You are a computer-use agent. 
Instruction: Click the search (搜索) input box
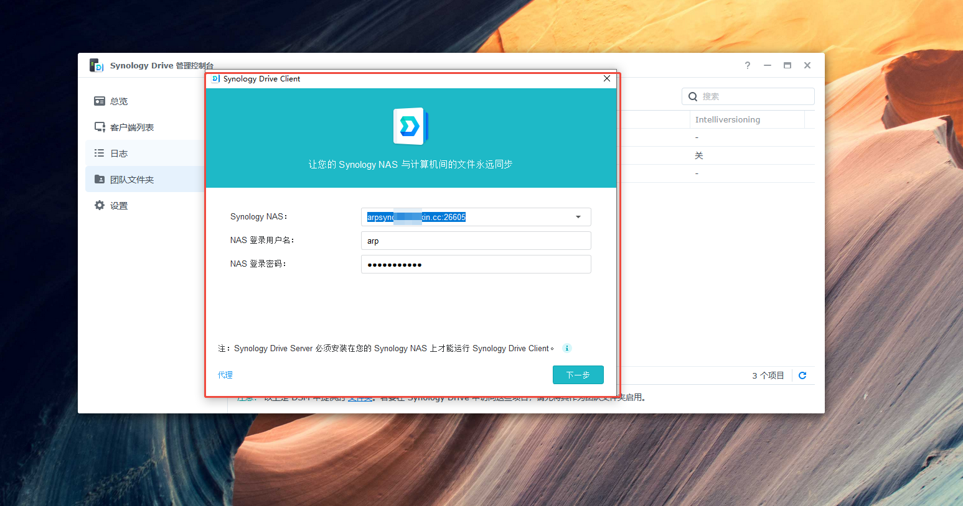[x=756, y=96]
